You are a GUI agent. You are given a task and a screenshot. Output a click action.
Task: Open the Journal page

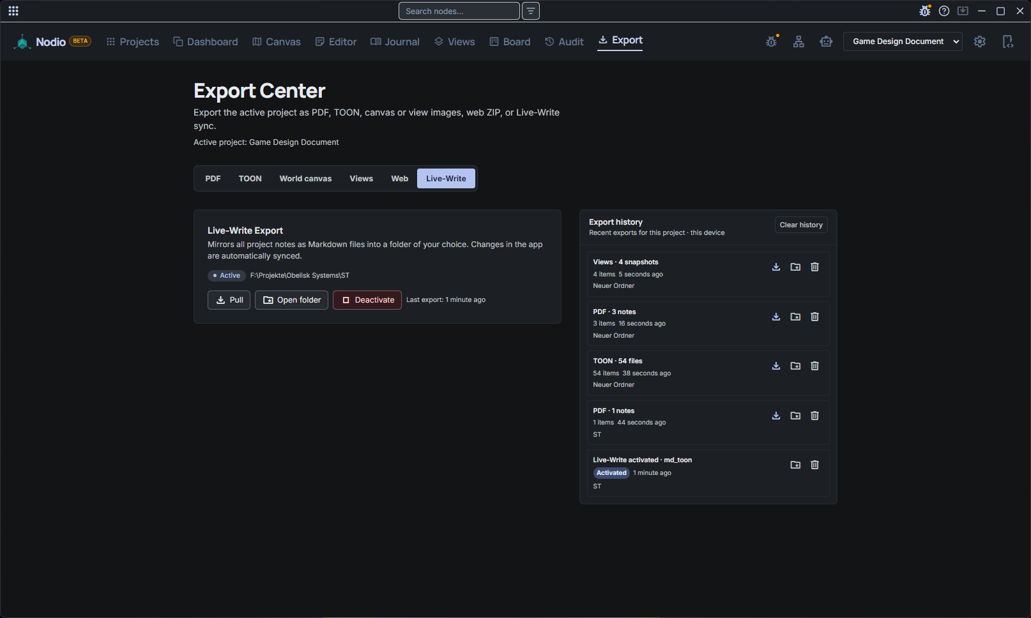pos(395,41)
